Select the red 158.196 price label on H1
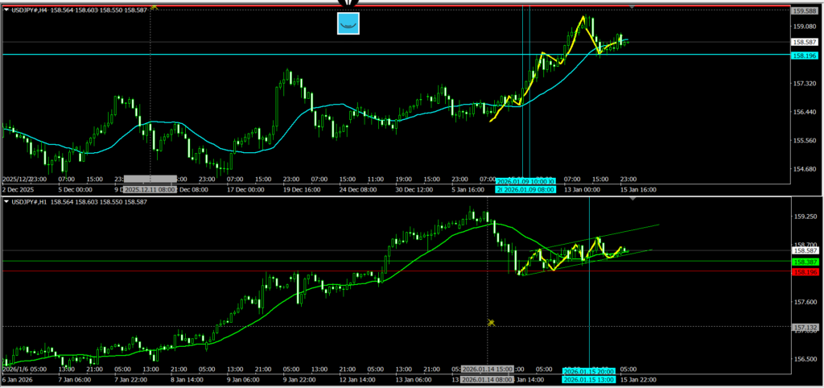Image resolution: width=824 pixels, height=388 pixels. [x=805, y=272]
